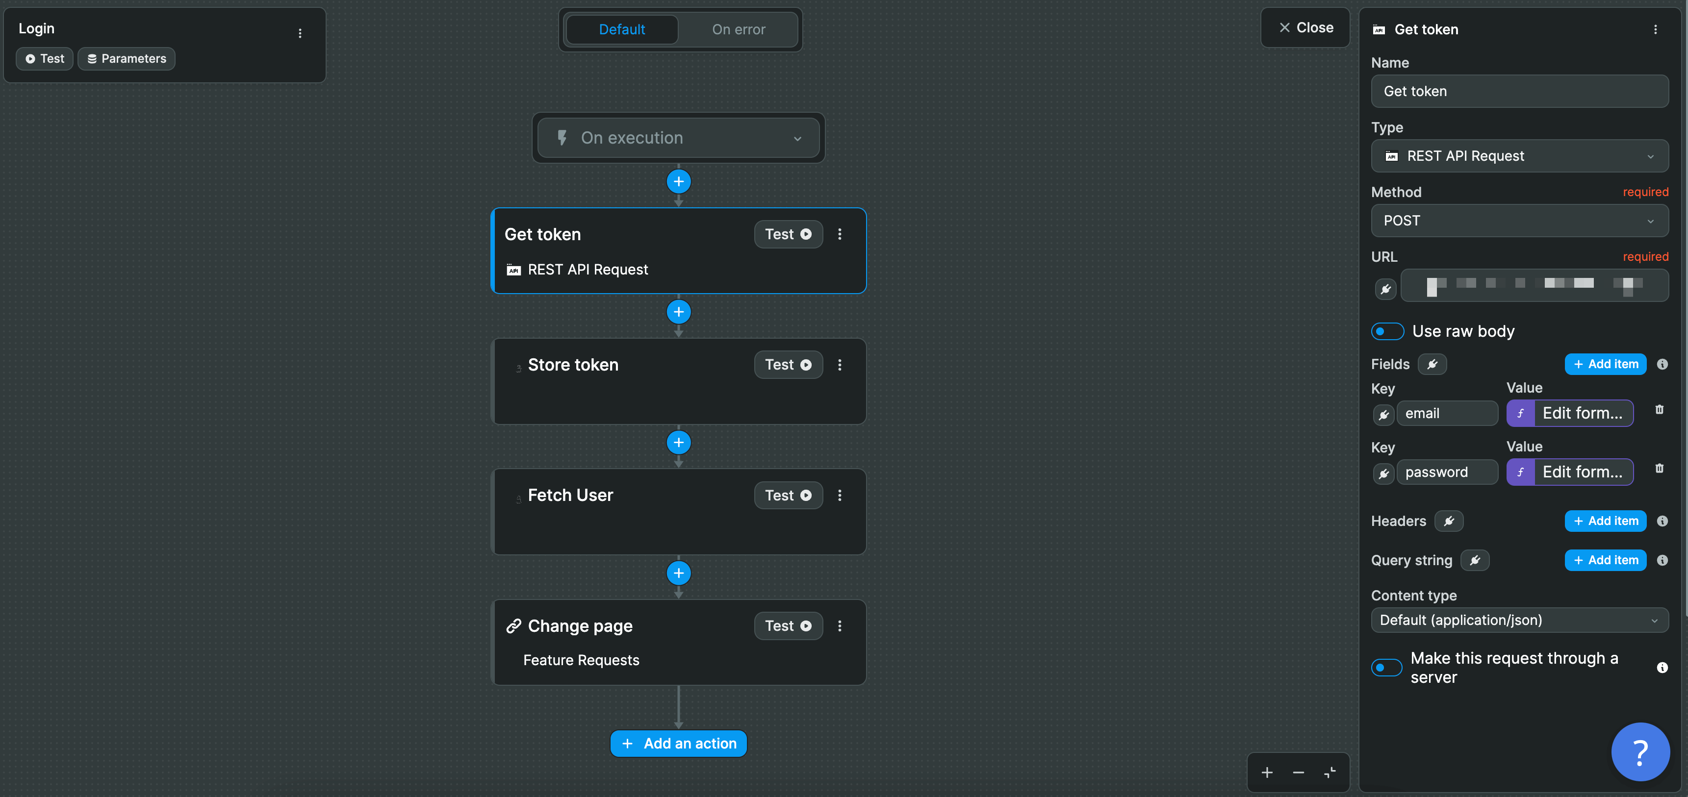Select the dynamic value plug icon next to Fields
The width and height of the screenshot is (1688, 797).
(1432, 364)
